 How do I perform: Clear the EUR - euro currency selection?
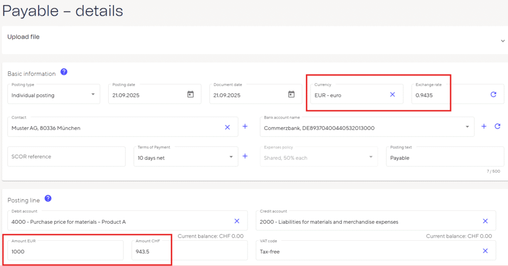tap(392, 94)
